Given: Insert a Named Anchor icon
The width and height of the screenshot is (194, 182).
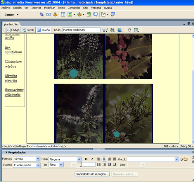Looking at the screenshot, I should click(55, 14).
